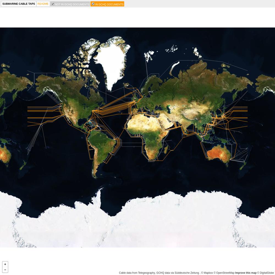Viewport: 275px width, 275px height.
Task: Click the Submarine Cable Taps title button
Action: [19, 4]
